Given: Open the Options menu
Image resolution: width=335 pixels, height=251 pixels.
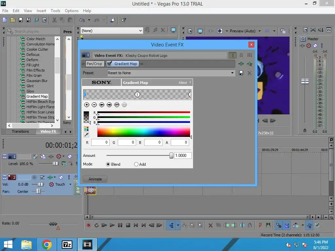Looking at the screenshot, I should (72, 11).
